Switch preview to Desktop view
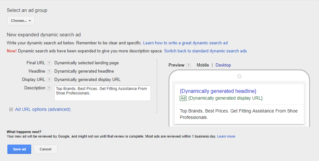 223,65
